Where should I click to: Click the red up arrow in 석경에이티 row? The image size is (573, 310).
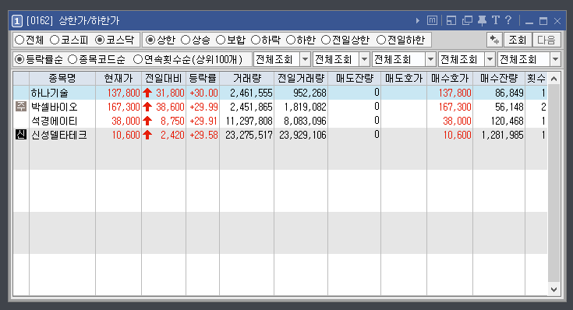[147, 121]
